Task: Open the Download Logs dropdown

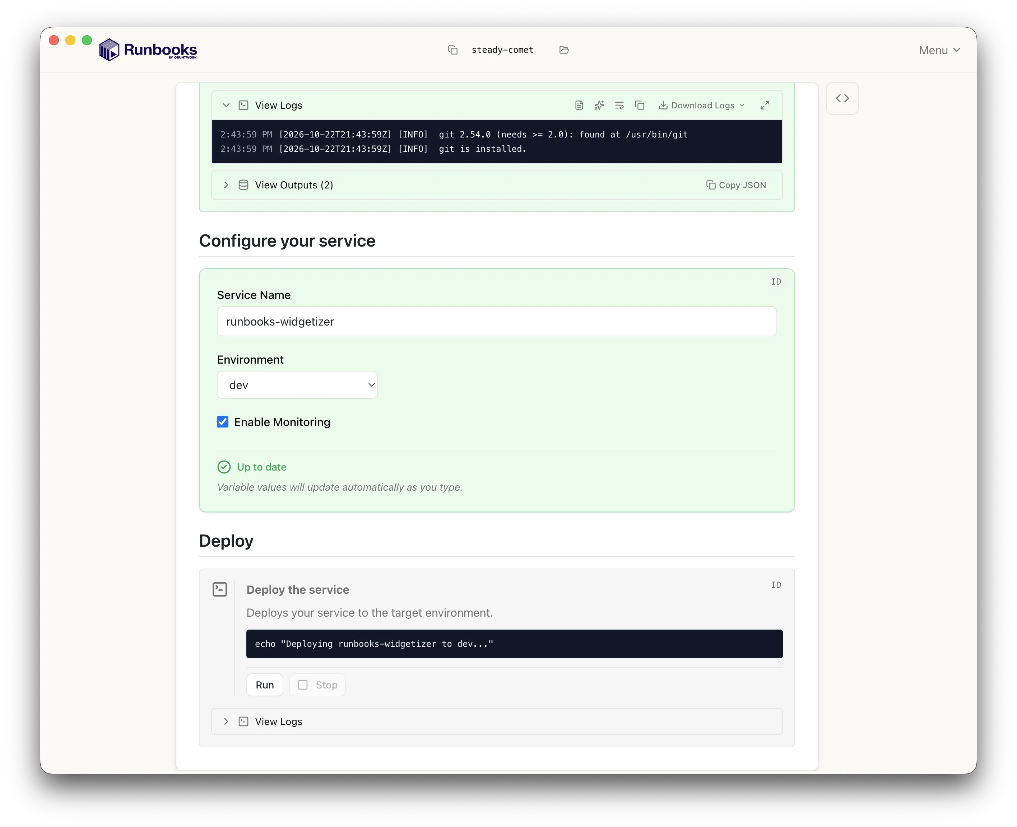Action: click(701, 105)
